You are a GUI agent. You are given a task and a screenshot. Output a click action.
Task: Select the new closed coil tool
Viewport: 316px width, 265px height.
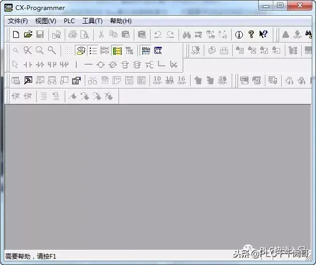[x=113, y=65]
